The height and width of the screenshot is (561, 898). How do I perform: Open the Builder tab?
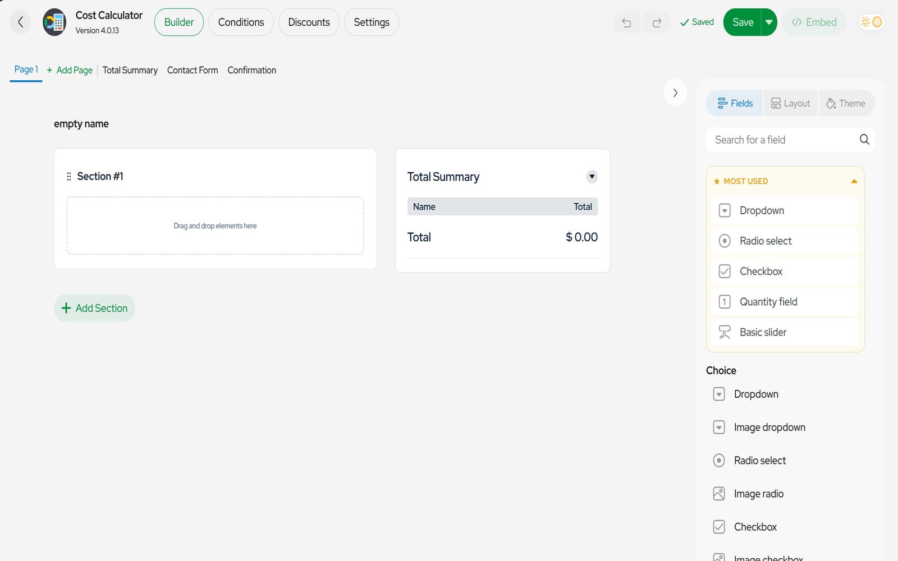click(179, 22)
